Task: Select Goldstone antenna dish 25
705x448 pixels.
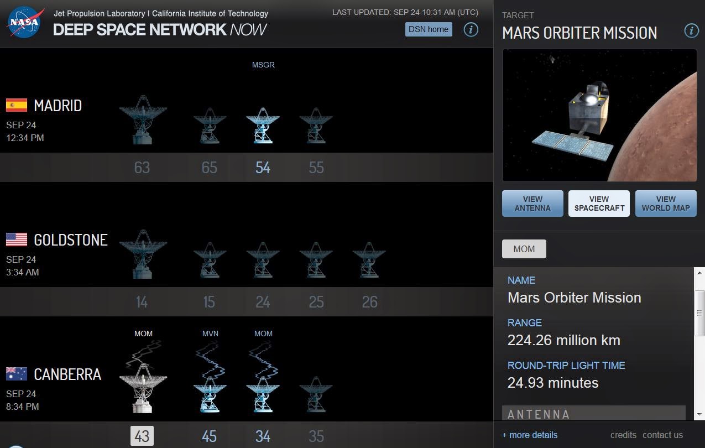Action: (316, 260)
